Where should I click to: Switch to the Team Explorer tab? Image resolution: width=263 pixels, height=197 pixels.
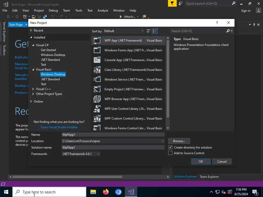tap(209, 176)
